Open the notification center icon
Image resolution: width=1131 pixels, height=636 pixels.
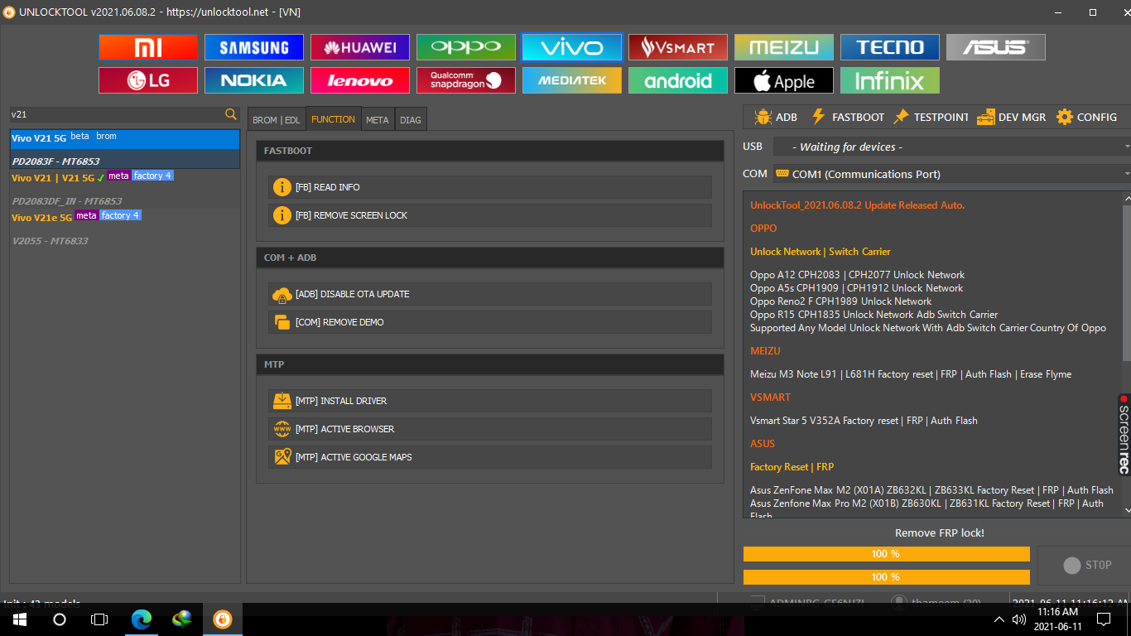click(x=1104, y=619)
